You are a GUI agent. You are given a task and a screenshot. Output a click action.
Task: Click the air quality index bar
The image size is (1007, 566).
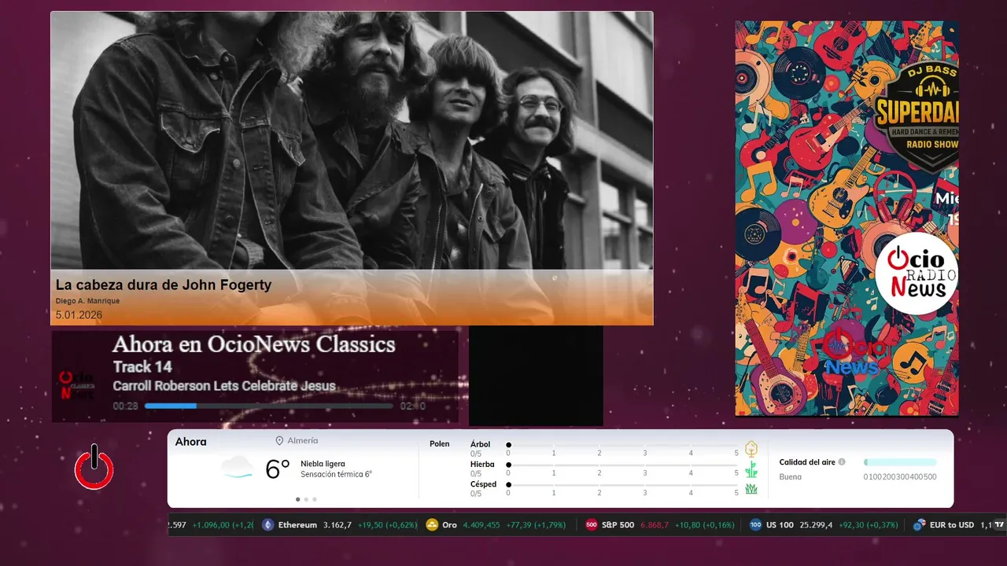point(900,462)
